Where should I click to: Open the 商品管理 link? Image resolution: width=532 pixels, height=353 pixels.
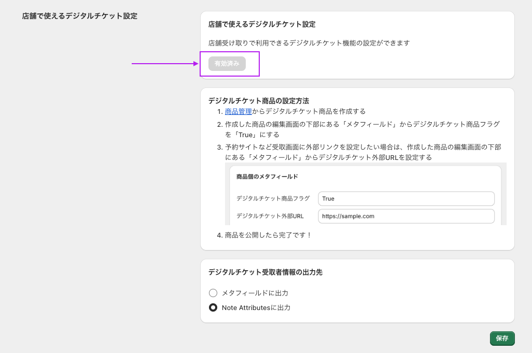[x=238, y=111]
